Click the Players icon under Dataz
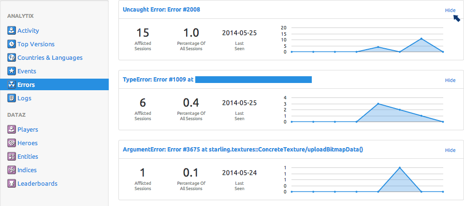 coord(12,129)
